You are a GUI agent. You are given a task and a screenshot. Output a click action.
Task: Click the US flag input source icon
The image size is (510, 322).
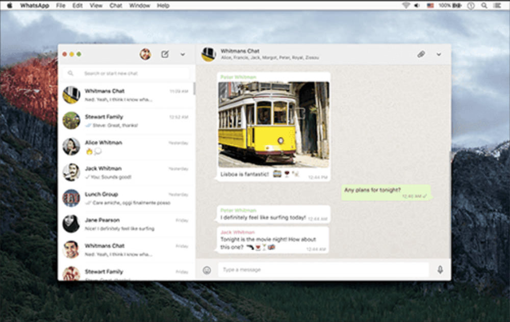coord(430,6)
